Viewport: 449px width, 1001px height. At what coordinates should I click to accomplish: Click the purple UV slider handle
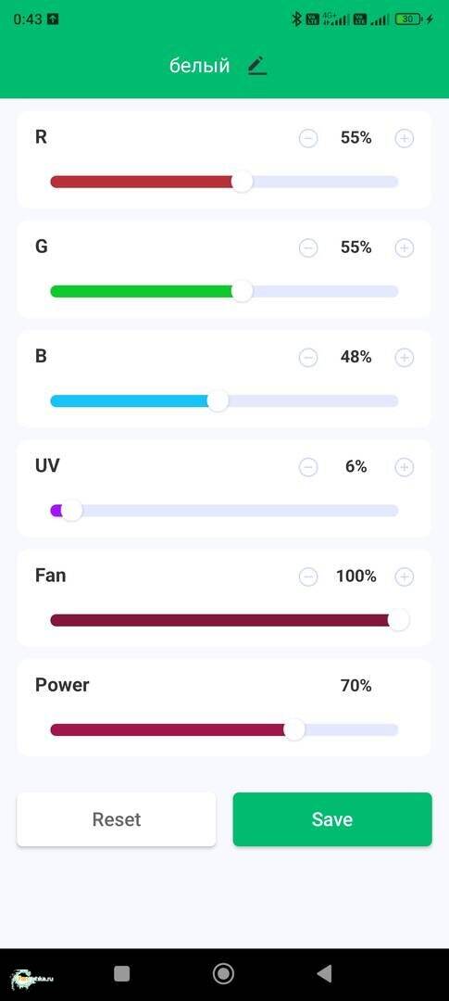click(71, 511)
